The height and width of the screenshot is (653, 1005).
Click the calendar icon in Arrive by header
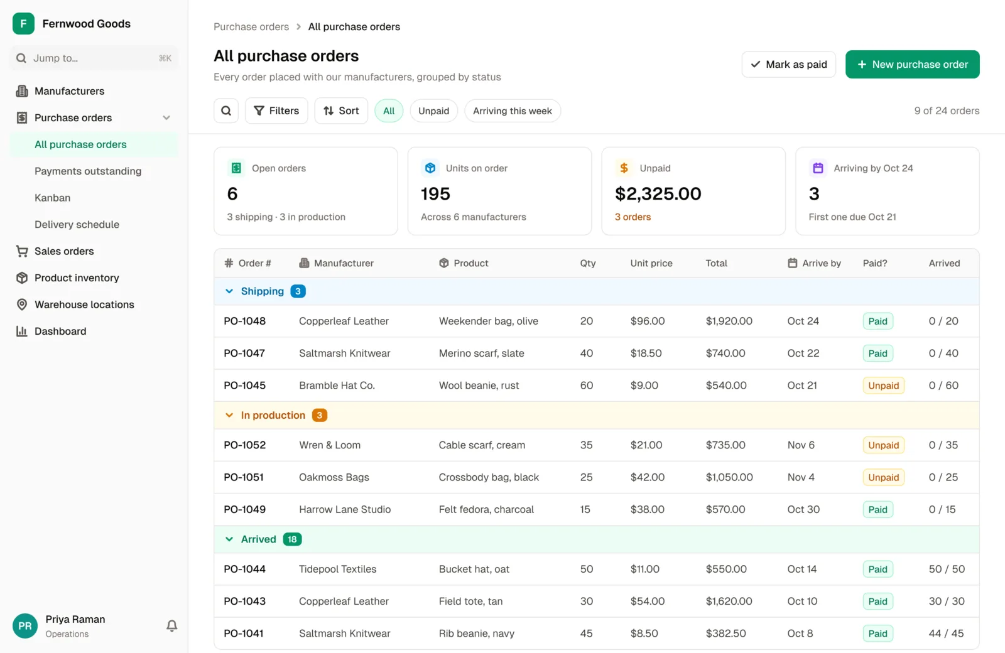[793, 263]
